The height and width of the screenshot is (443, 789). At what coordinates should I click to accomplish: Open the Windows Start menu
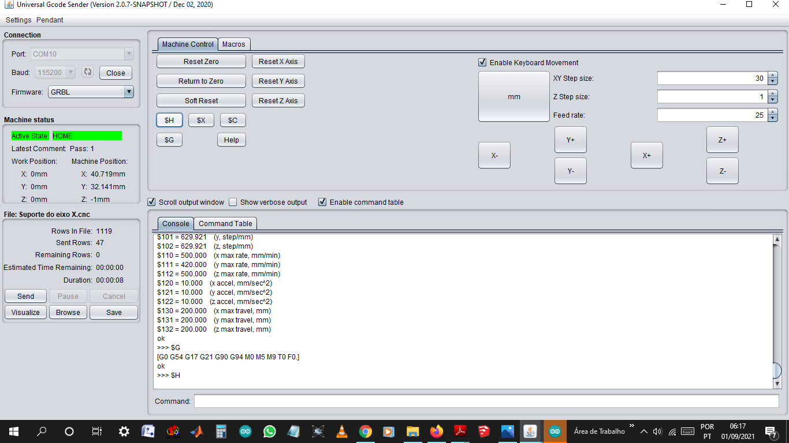pos(13,431)
